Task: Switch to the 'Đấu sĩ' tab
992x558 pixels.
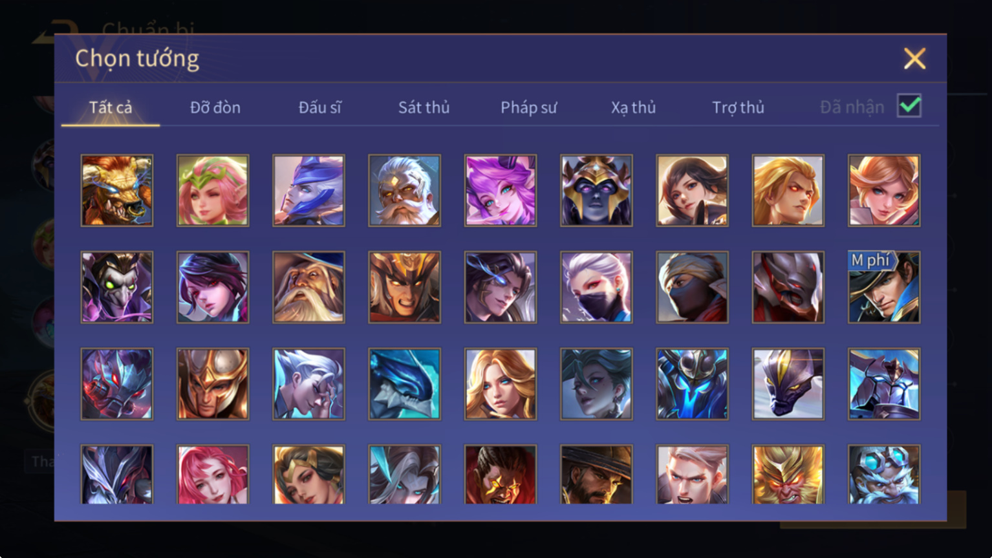Action: (x=319, y=107)
